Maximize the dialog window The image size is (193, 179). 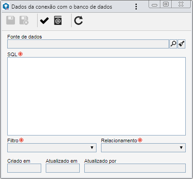166,4
